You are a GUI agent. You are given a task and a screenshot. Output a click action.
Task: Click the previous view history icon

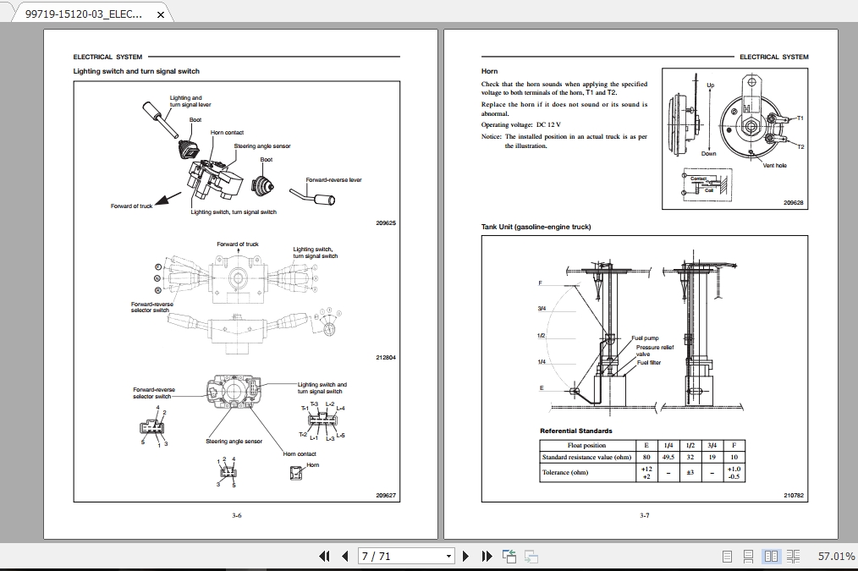509,557
